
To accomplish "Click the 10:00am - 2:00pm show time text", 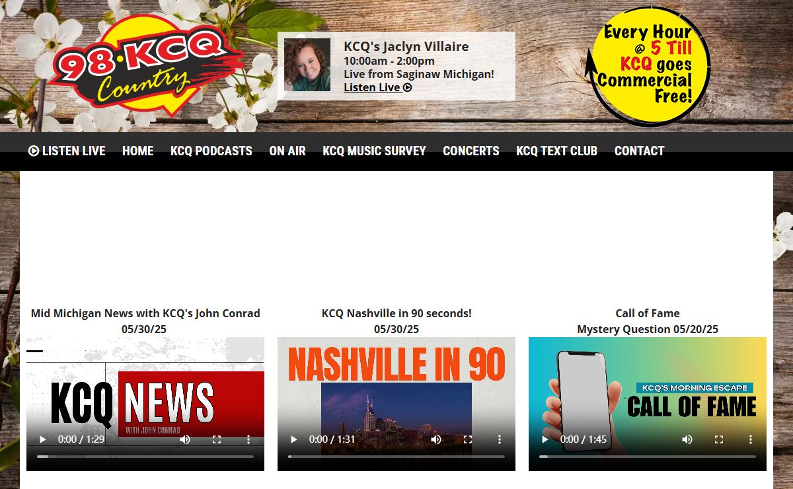I will [389, 61].
